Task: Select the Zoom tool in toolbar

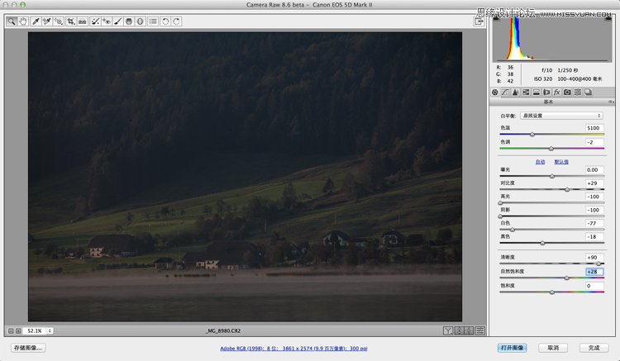Action: [12, 21]
